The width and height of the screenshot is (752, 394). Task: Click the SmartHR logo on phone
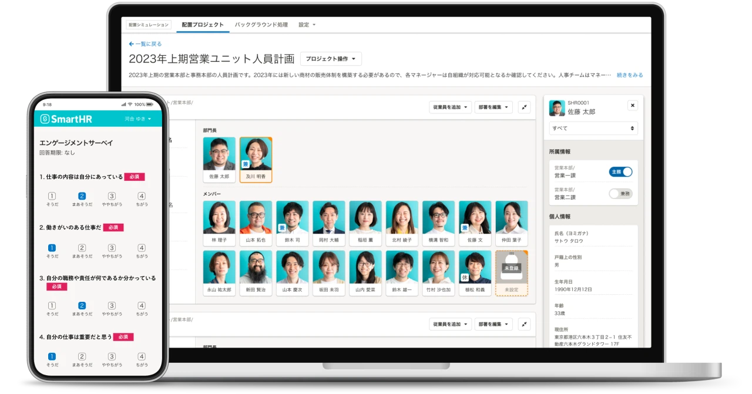(x=66, y=119)
